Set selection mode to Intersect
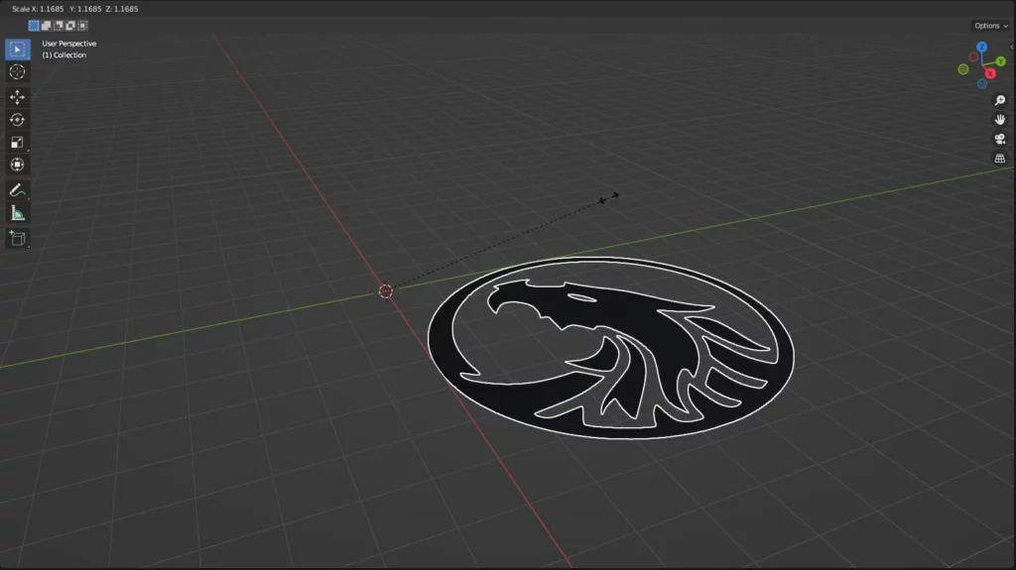The image size is (1016, 570). pyautogui.click(x=82, y=25)
